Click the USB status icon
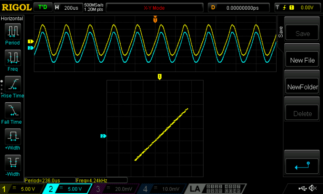 tap(302, 188)
